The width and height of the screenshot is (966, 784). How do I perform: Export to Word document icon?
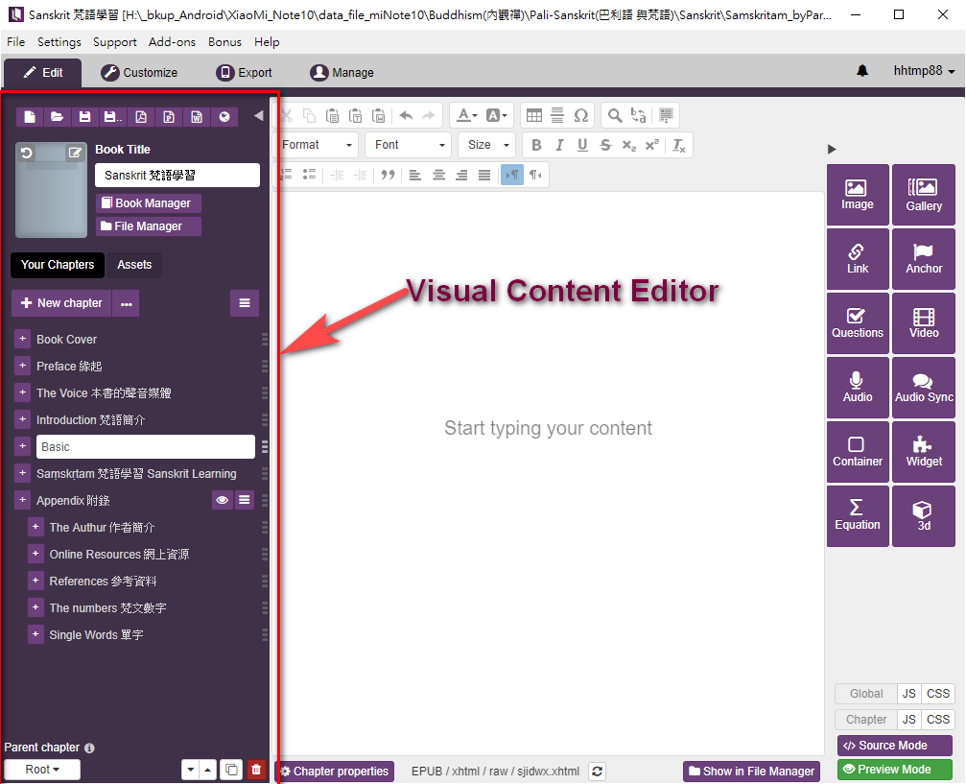click(x=197, y=116)
